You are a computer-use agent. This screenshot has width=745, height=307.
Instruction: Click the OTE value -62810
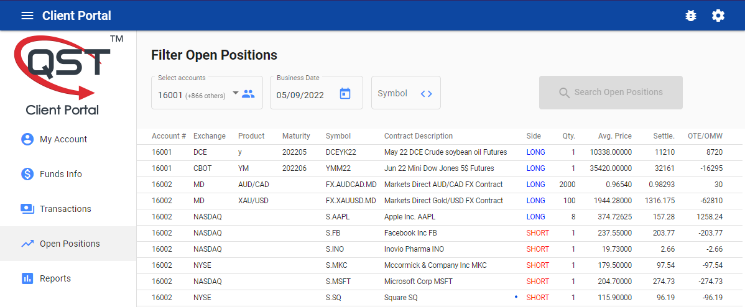point(711,201)
